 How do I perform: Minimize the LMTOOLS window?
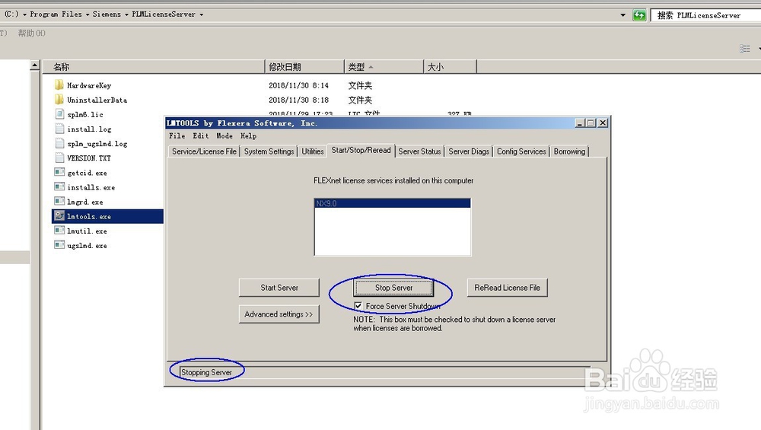[579, 123]
